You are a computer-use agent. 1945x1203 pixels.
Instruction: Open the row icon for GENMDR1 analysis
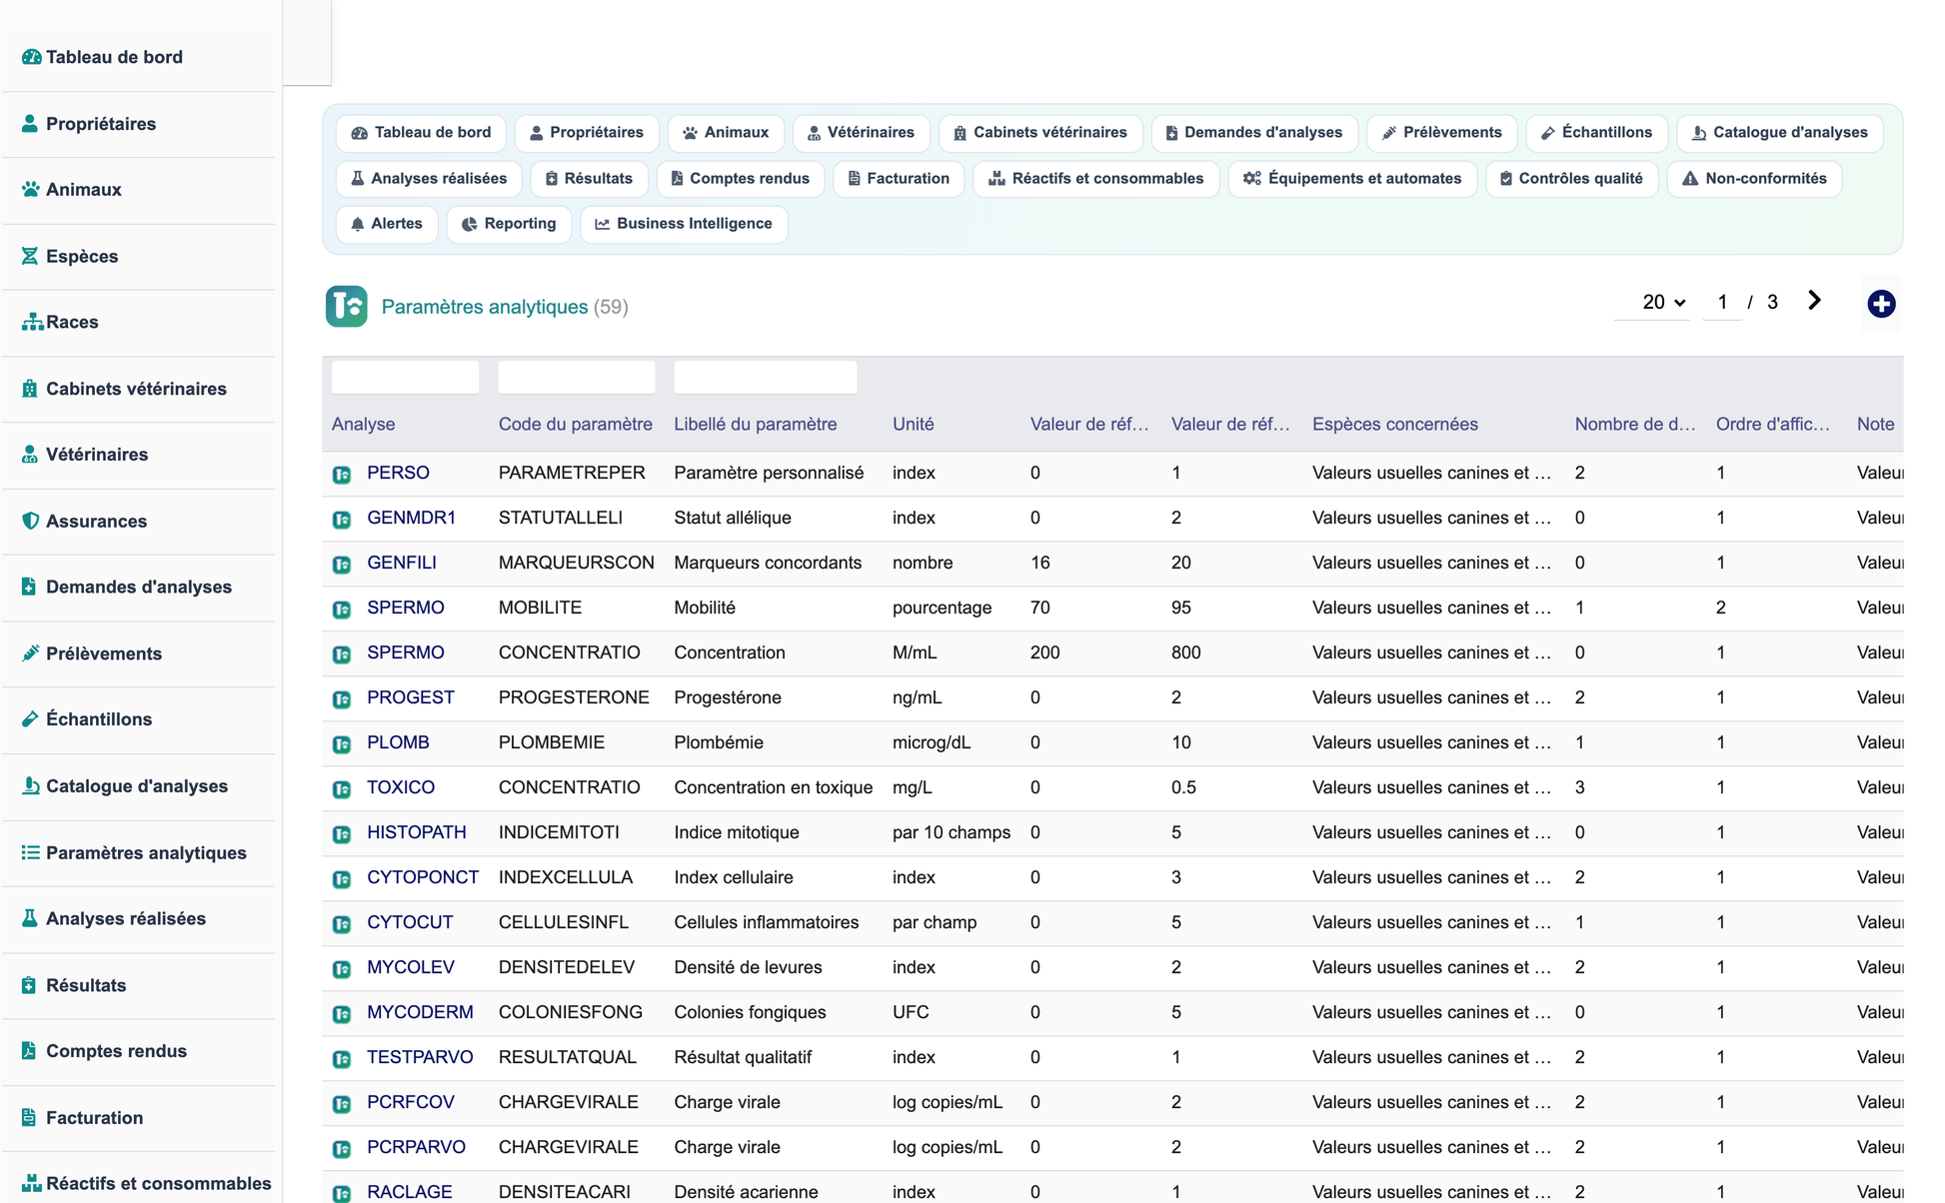(342, 520)
